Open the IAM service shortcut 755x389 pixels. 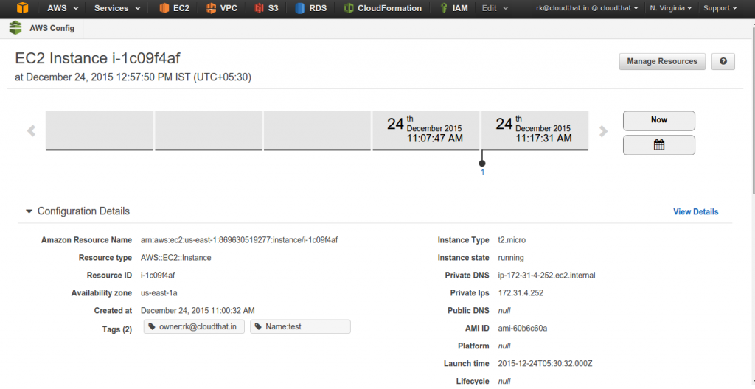454,8
